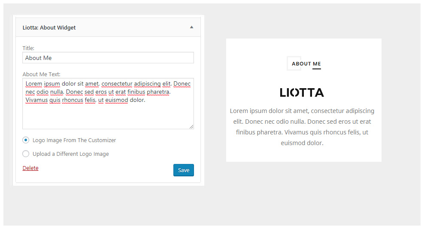Click the "Title:" field label
The image size is (424, 229).
pos(28,48)
